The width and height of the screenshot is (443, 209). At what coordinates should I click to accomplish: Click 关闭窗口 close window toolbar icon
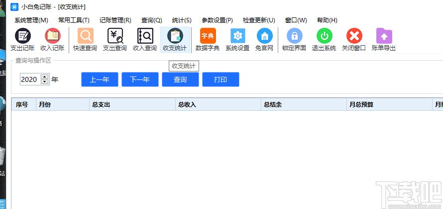point(354,40)
